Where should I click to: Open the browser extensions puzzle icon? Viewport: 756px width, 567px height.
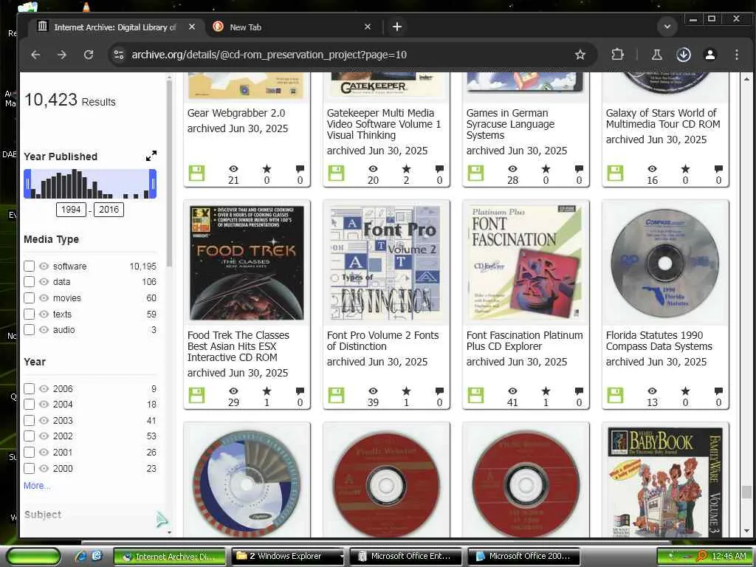tap(617, 55)
